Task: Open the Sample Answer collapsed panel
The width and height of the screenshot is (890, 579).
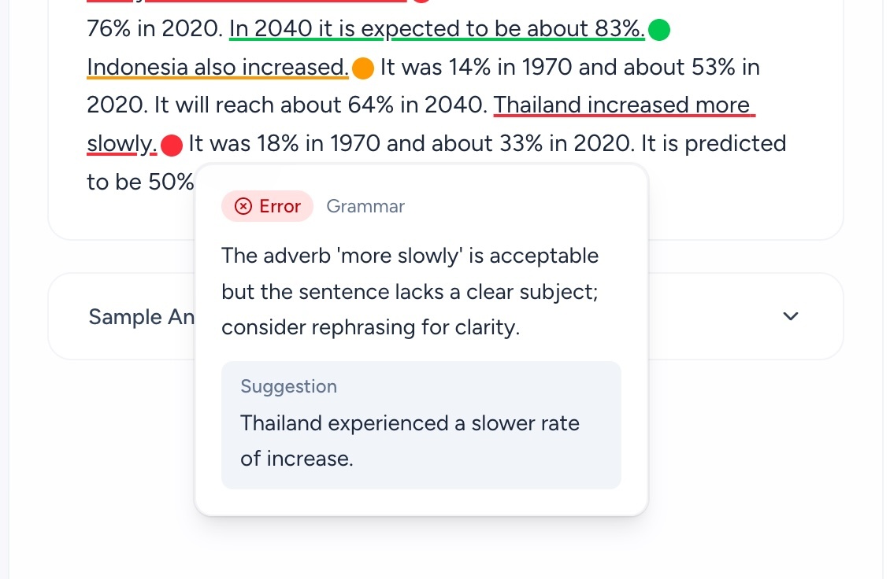Action: (x=446, y=316)
